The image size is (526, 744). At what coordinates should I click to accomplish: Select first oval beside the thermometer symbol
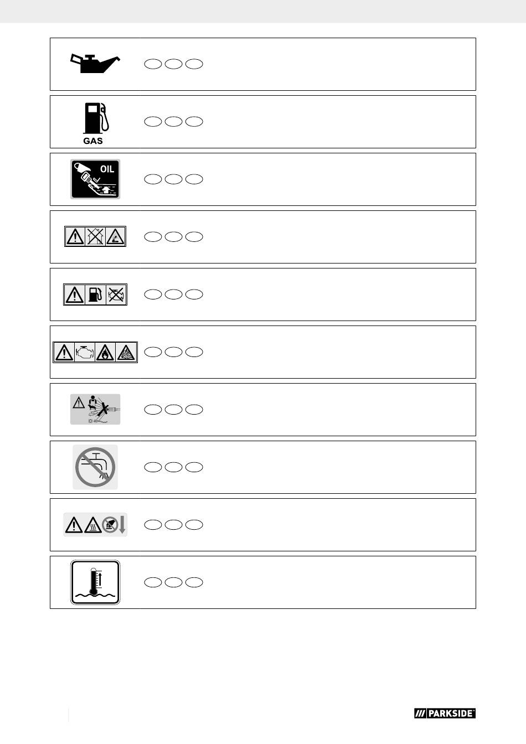(x=153, y=582)
